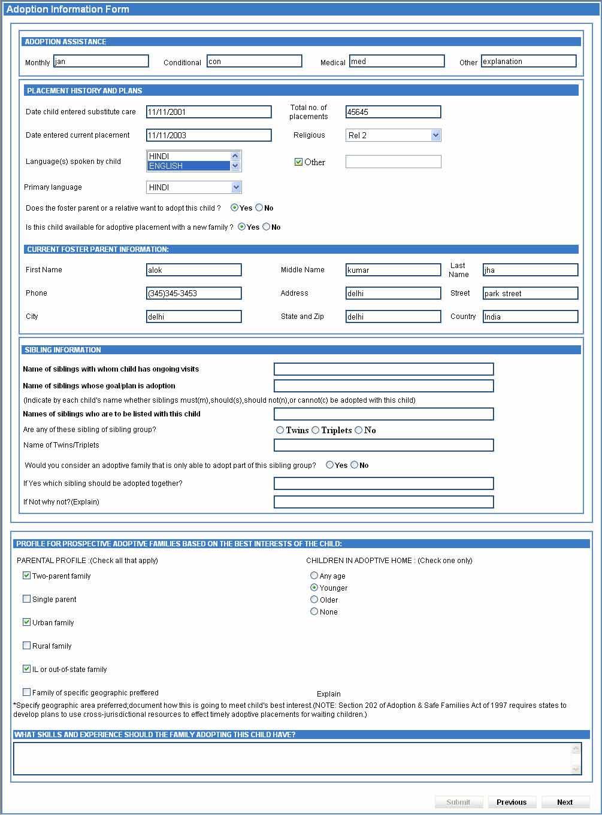Screen dimensions: 602x815
Task: Click foster parent First Name field
Action: coord(193,270)
